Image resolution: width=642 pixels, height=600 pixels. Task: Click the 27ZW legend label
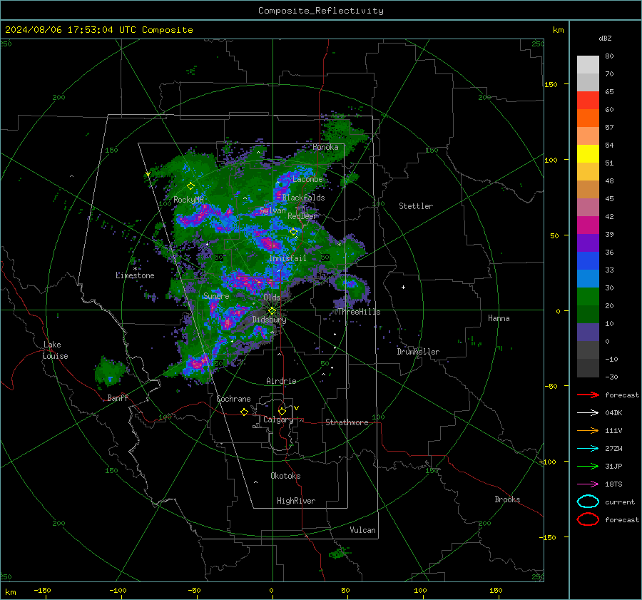pos(613,449)
